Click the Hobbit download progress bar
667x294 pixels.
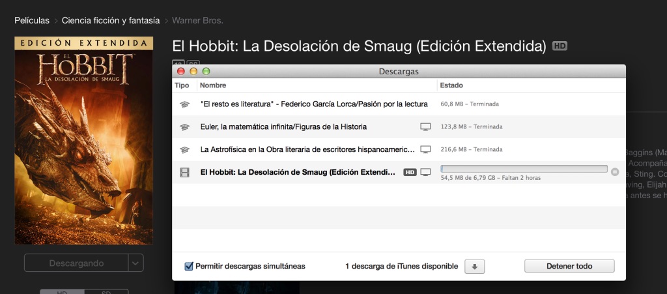[524, 169]
